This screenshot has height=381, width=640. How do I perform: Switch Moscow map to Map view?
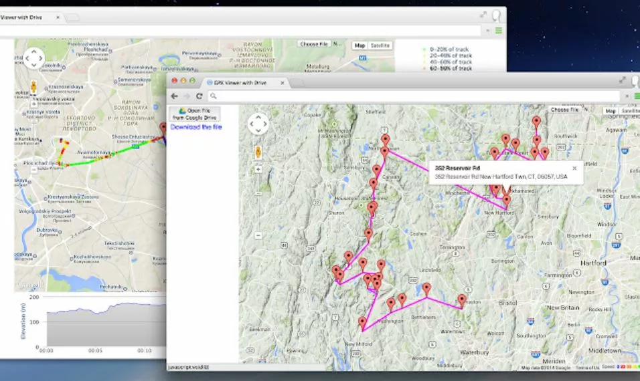pos(359,45)
